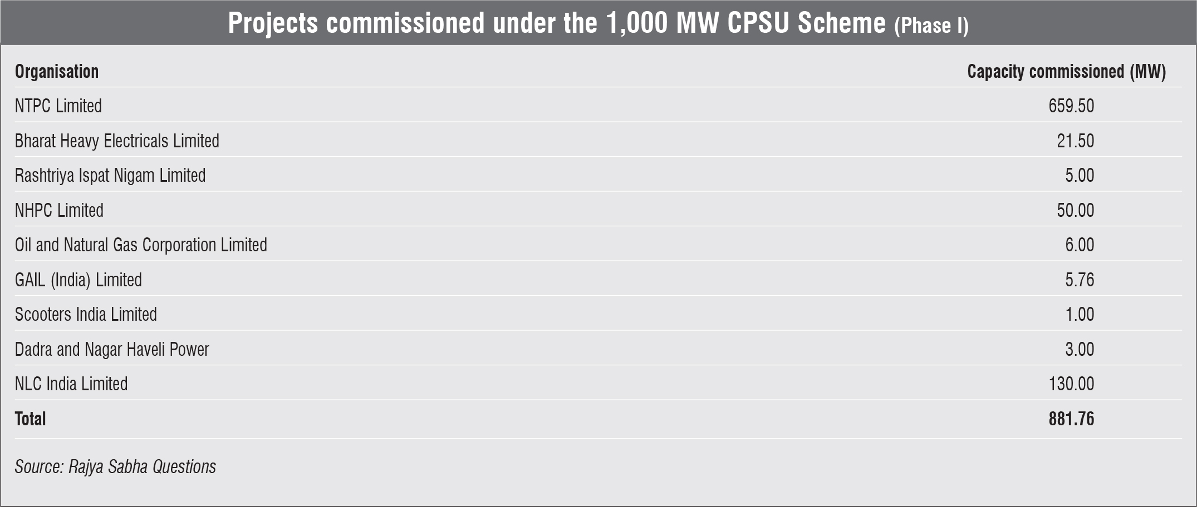1197x507 pixels.
Task: Select the Capacity commissioned (MW) header
Action: (x=1066, y=72)
